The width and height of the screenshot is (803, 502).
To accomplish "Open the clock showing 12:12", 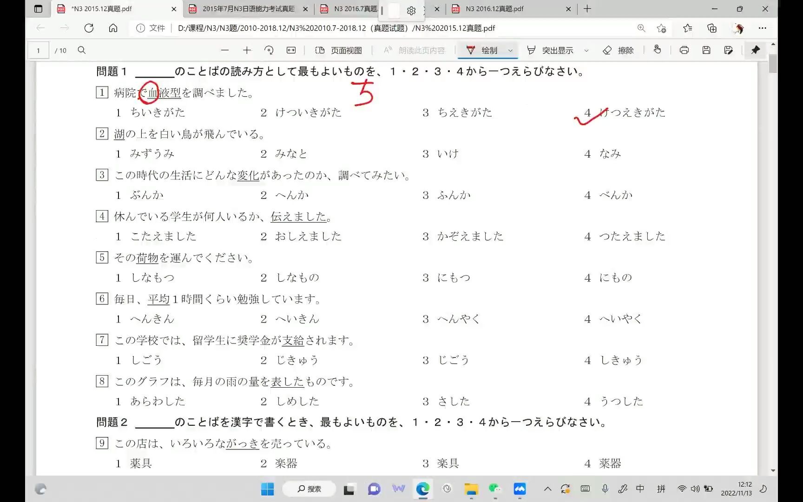I will click(737, 489).
